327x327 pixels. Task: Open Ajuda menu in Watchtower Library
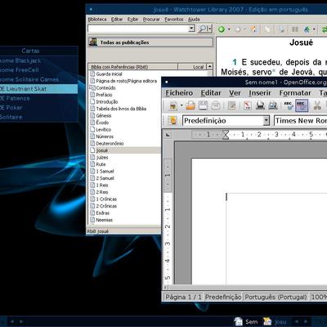[194, 20]
